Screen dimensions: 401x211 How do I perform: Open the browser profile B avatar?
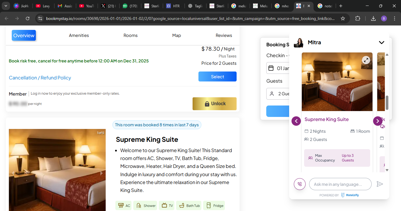pos(384,18)
